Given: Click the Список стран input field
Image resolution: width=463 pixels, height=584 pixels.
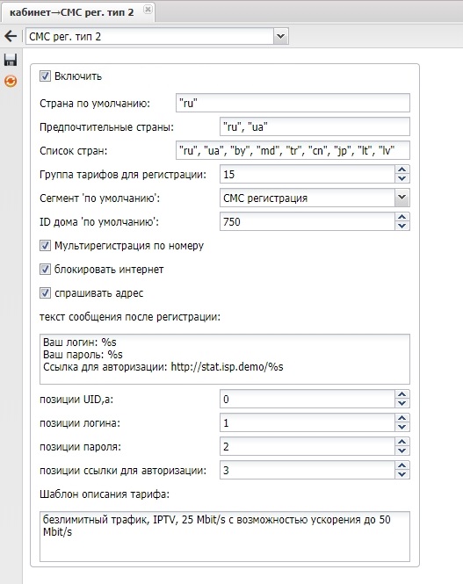Looking at the screenshot, I should pyautogui.click(x=293, y=150).
